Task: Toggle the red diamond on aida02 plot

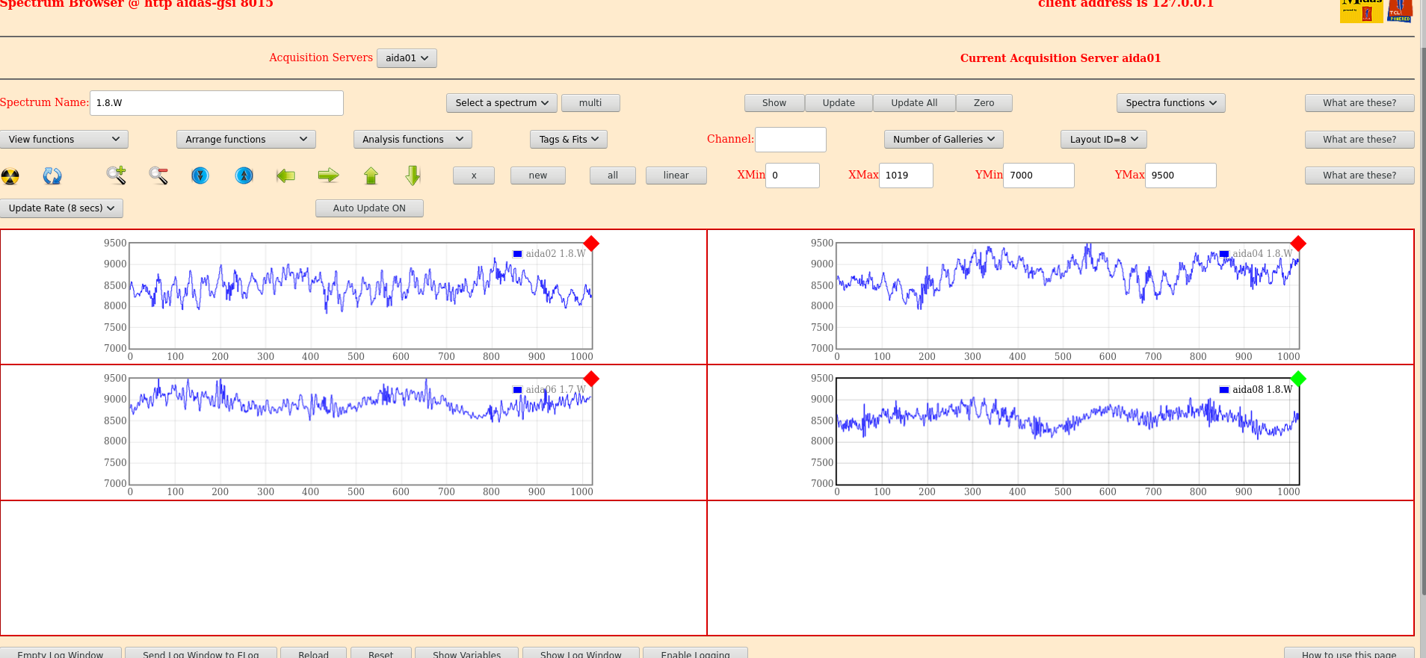Action: coord(591,243)
